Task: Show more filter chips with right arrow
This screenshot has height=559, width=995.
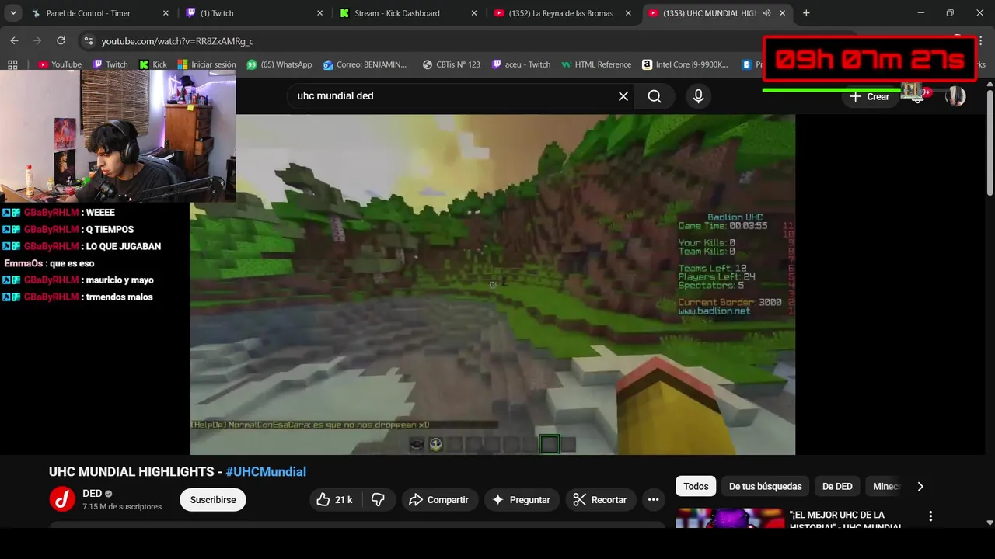Action: click(x=920, y=486)
